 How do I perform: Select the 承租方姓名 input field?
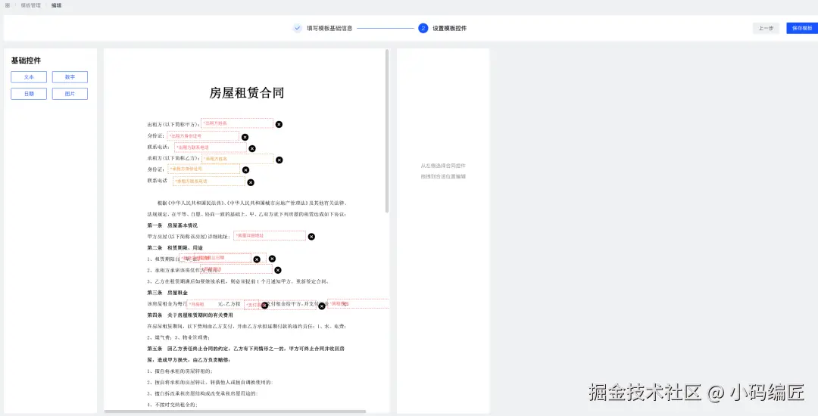237,159
